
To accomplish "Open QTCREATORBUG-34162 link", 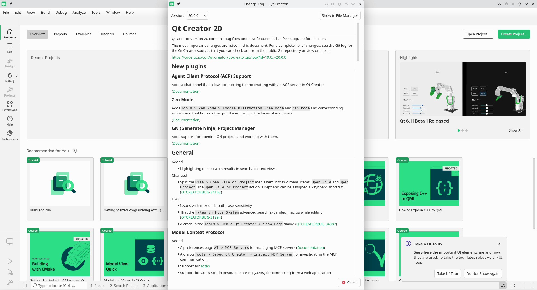I will coord(201,192).
